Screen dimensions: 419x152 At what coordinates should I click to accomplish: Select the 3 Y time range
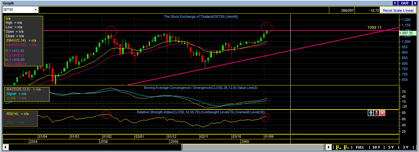click(405, 148)
